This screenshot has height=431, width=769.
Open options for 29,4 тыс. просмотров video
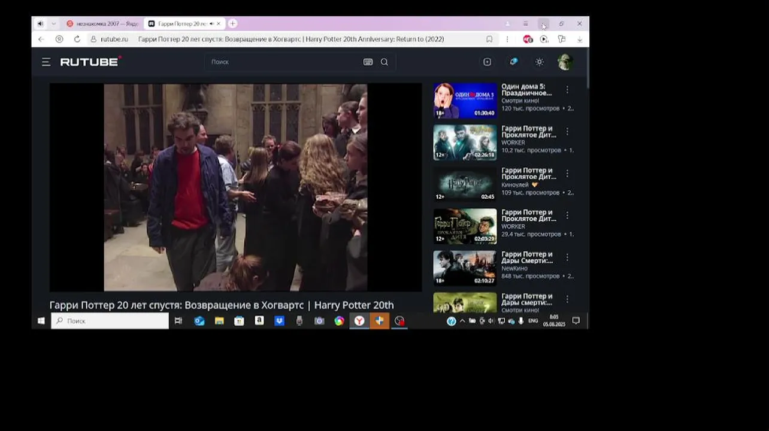pyautogui.click(x=567, y=215)
